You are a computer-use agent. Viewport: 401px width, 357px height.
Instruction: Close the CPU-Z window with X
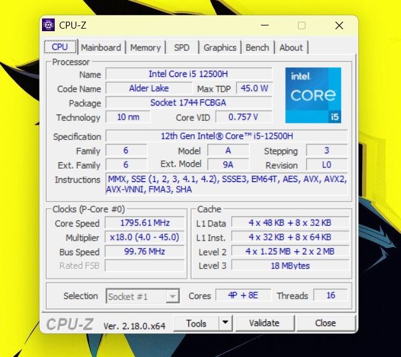(x=339, y=25)
